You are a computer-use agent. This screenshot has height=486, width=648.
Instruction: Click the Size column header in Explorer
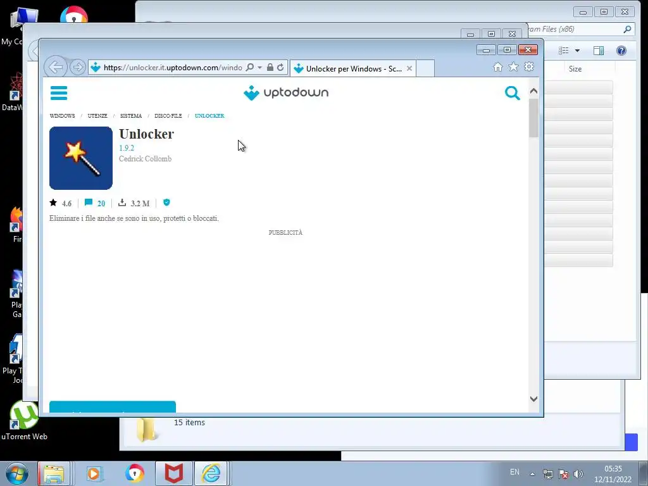coord(575,69)
